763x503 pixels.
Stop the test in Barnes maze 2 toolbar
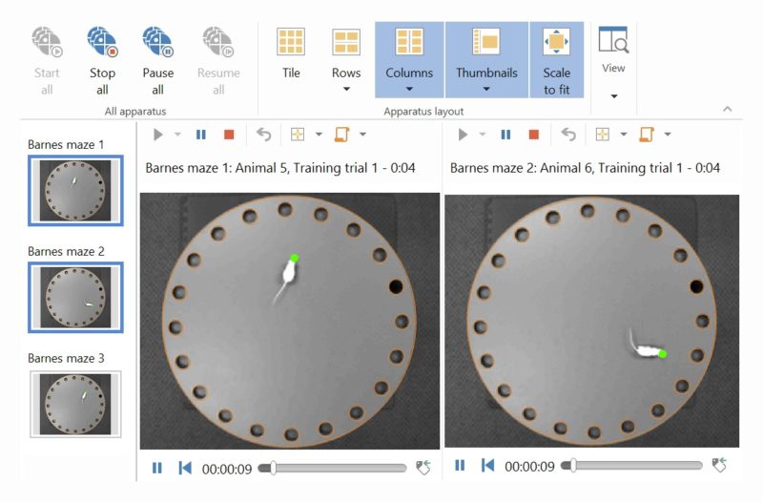click(534, 135)
